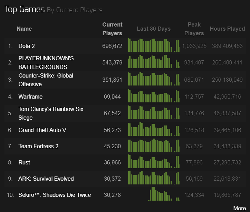Click the Current Players column header
Image resolution: width=250 pixels, height=212 pixels.
[112, 29]
